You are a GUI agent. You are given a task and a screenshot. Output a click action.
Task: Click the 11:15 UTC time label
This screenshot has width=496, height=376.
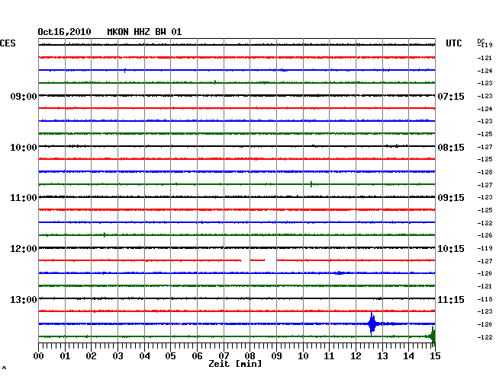451,300
